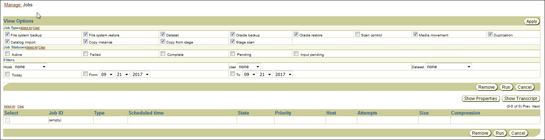The width and height of the screenshot is (545, 140).
Task: Check Input pending job status
Action: 296,54
